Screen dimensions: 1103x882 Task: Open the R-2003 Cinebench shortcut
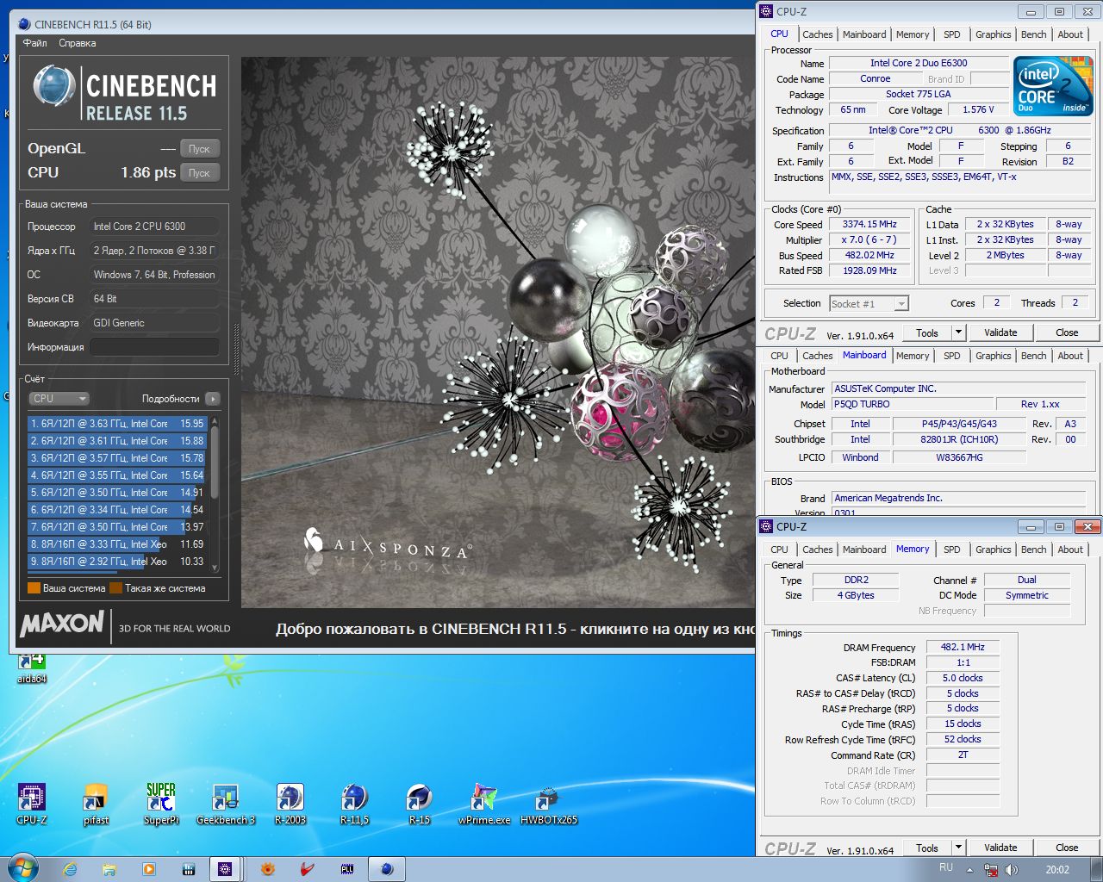coord(290,804)
